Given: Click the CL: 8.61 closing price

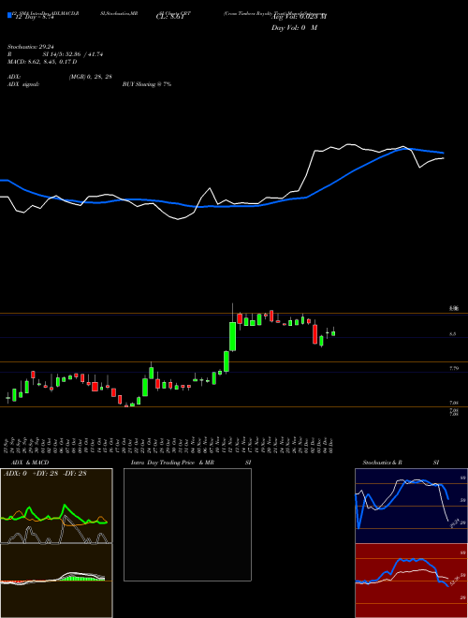Looking at the screenshot, I should (x=169, y=18).
